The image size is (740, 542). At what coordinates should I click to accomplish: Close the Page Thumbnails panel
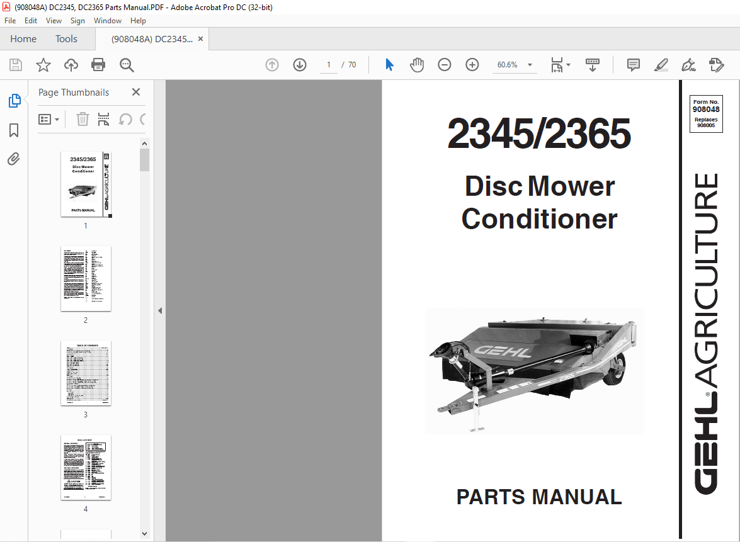(x=136, y=92)
